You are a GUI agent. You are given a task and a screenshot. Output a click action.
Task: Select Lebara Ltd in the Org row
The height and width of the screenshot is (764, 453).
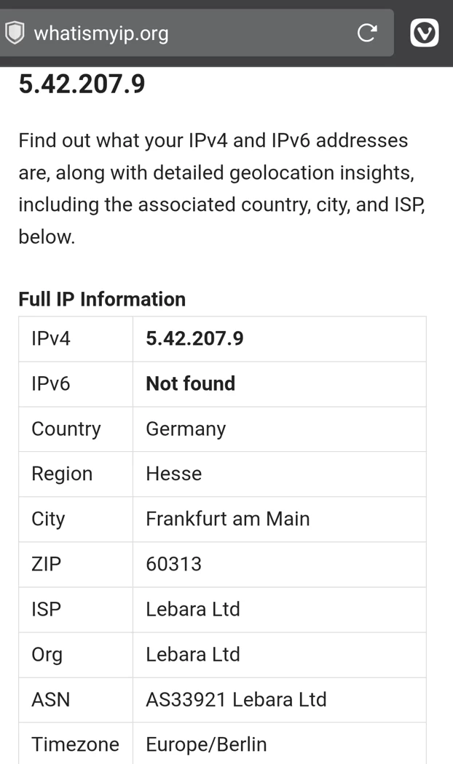pyautogui.click(x=192, y=654)
